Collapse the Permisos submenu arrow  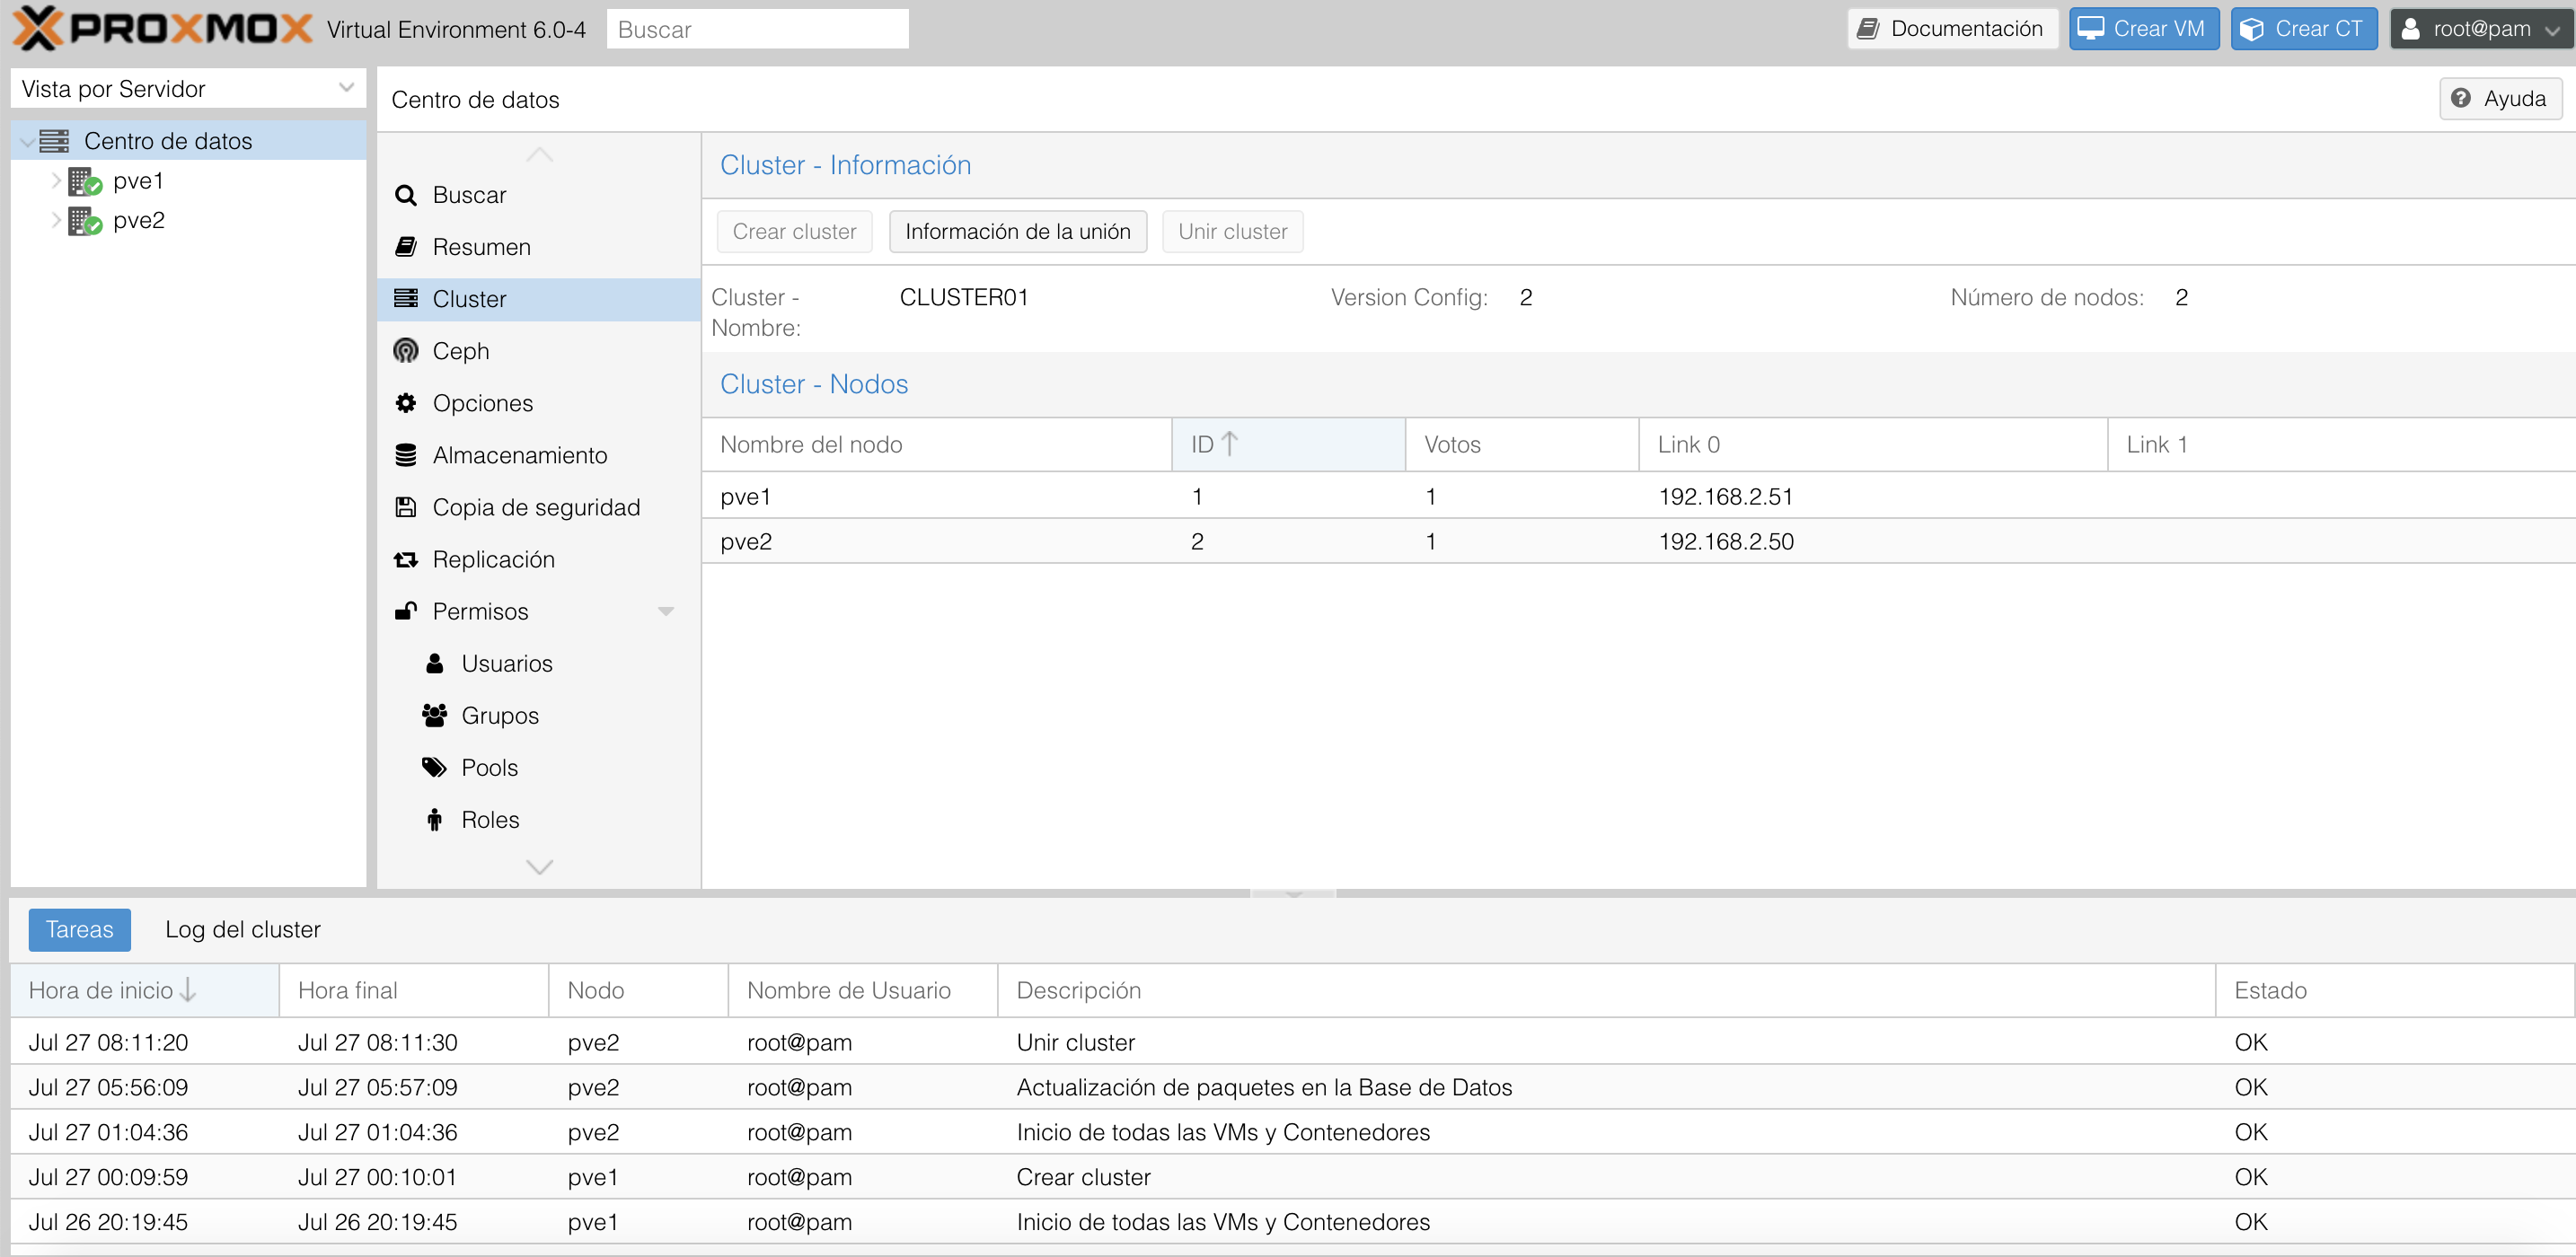point(666,611)
